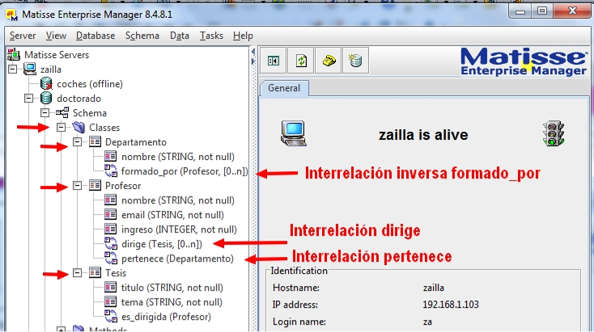The image size is (594, 332).
Task: Expand the Methods node at the tree bottom
Action: pos(61,330)
